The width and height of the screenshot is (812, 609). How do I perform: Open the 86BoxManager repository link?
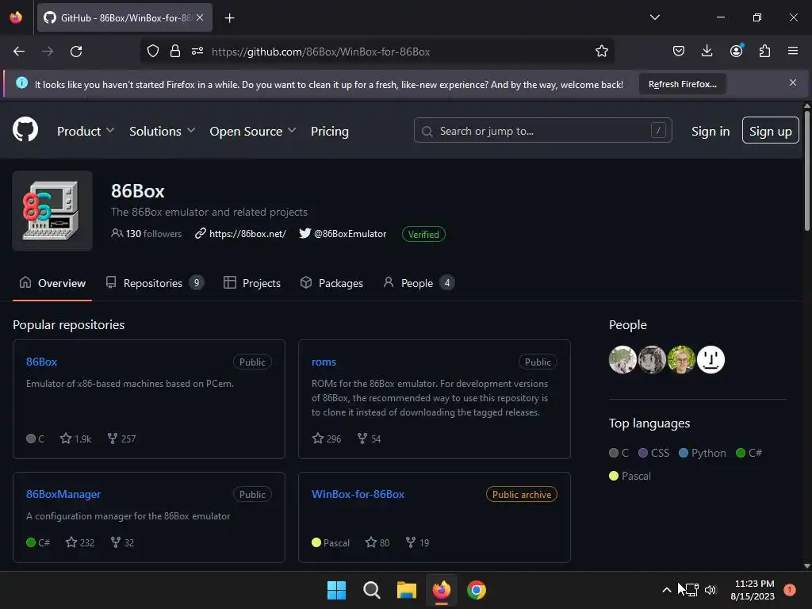tap(63, 494)
